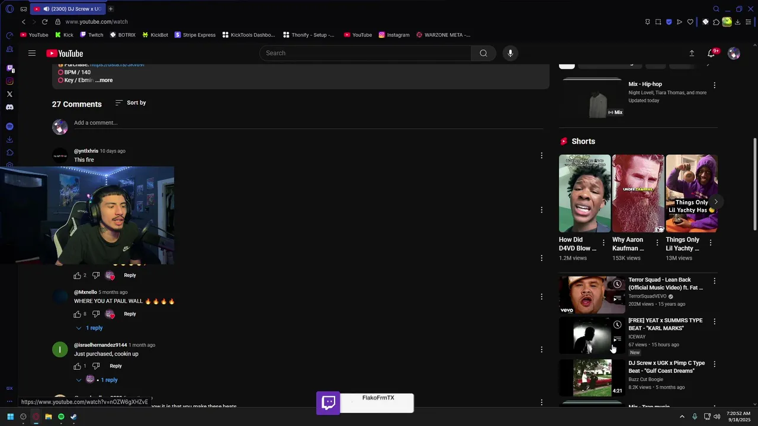Dislike the comment with 2 likes
The width and height of the screenshot is (758, 426).
pyautogui.click(x=96, y=276)
